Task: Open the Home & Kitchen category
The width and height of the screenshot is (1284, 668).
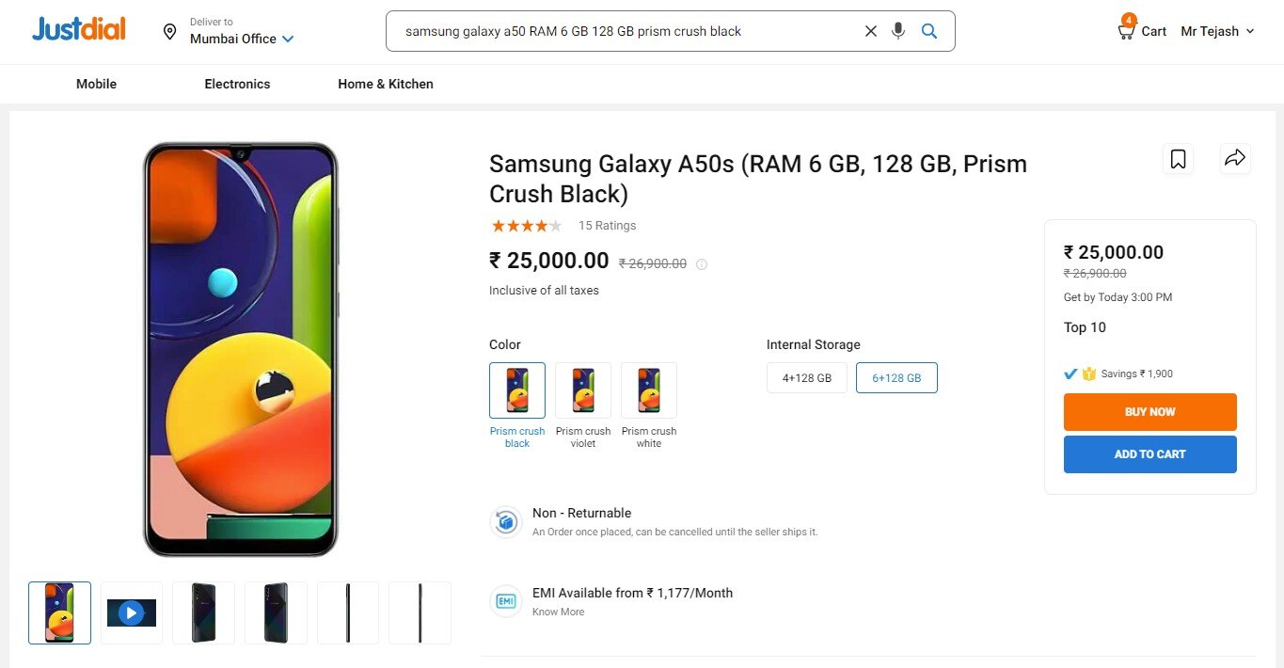Action: pyautogui.click(x=386, y=84)
